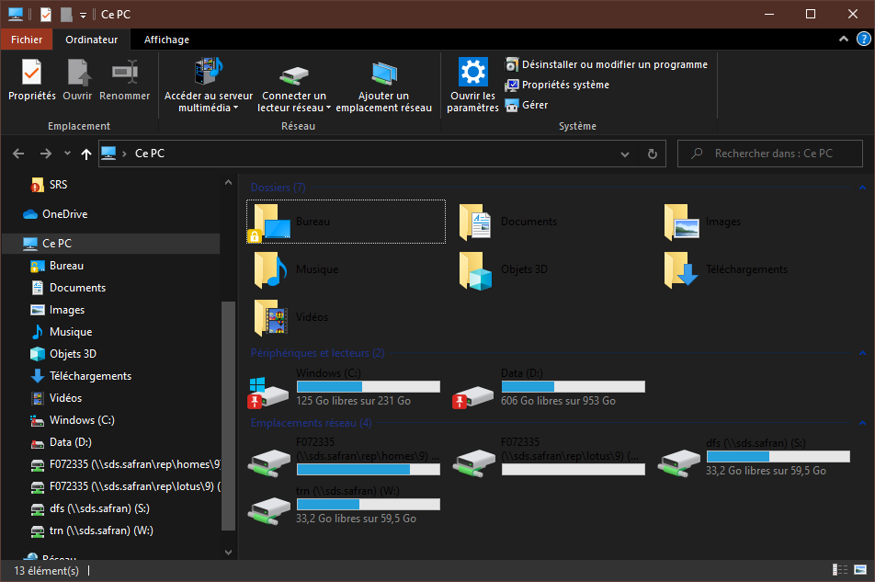Open the recent locations dropdown arrow
The image size is (875, 582).
[67, 153]
